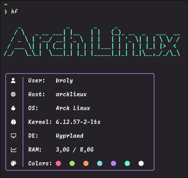Choose the white color dot
This screenshot has height=178, width=188.
141,163
